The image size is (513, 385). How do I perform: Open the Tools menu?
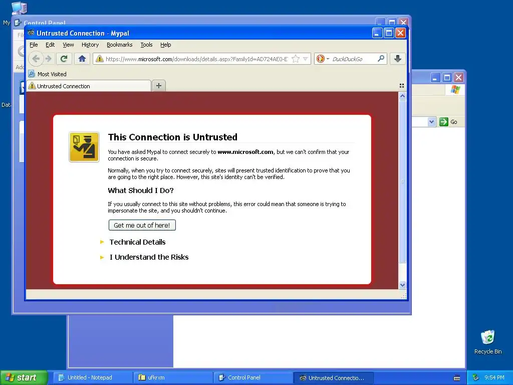click(146, 45)
